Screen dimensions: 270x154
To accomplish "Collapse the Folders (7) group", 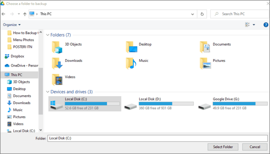I will coord(48,35).
